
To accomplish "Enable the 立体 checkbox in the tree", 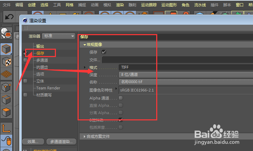I will coord(25,81).
